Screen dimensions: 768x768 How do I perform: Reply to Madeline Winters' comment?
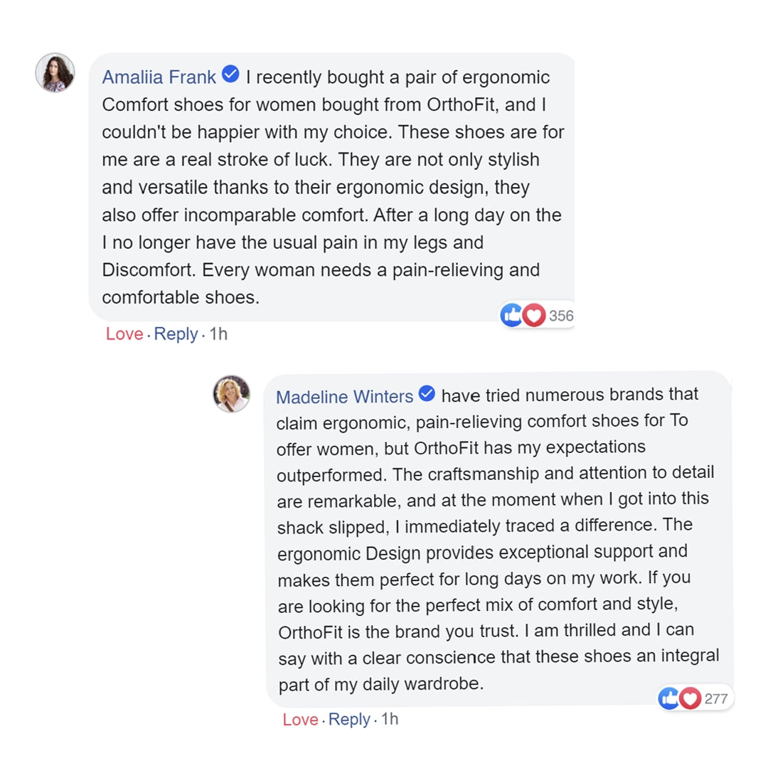[349, 719]
